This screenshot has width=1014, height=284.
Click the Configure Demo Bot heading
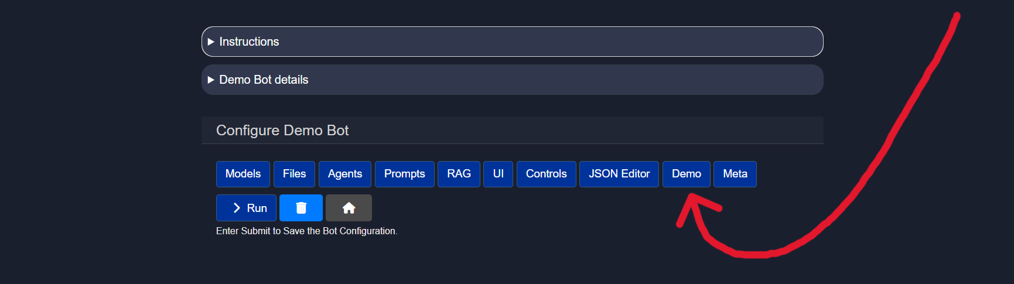(x=282, y=131)
